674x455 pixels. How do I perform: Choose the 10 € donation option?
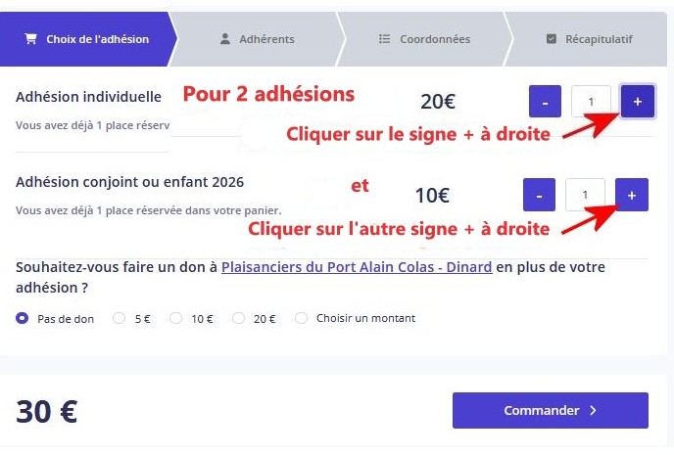[176, 318]
